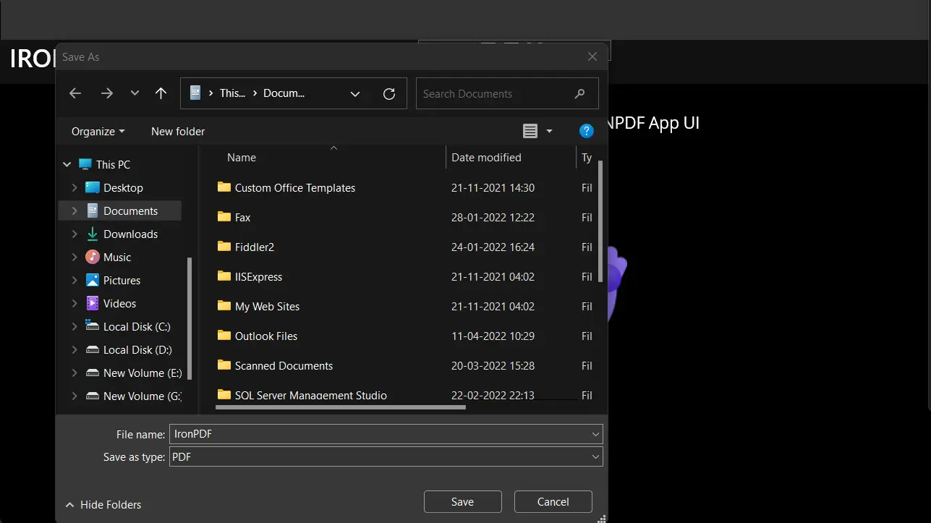Close the Save As dialog
The width and height of the screenshot is (931, 523).
[x=592, y=56]
